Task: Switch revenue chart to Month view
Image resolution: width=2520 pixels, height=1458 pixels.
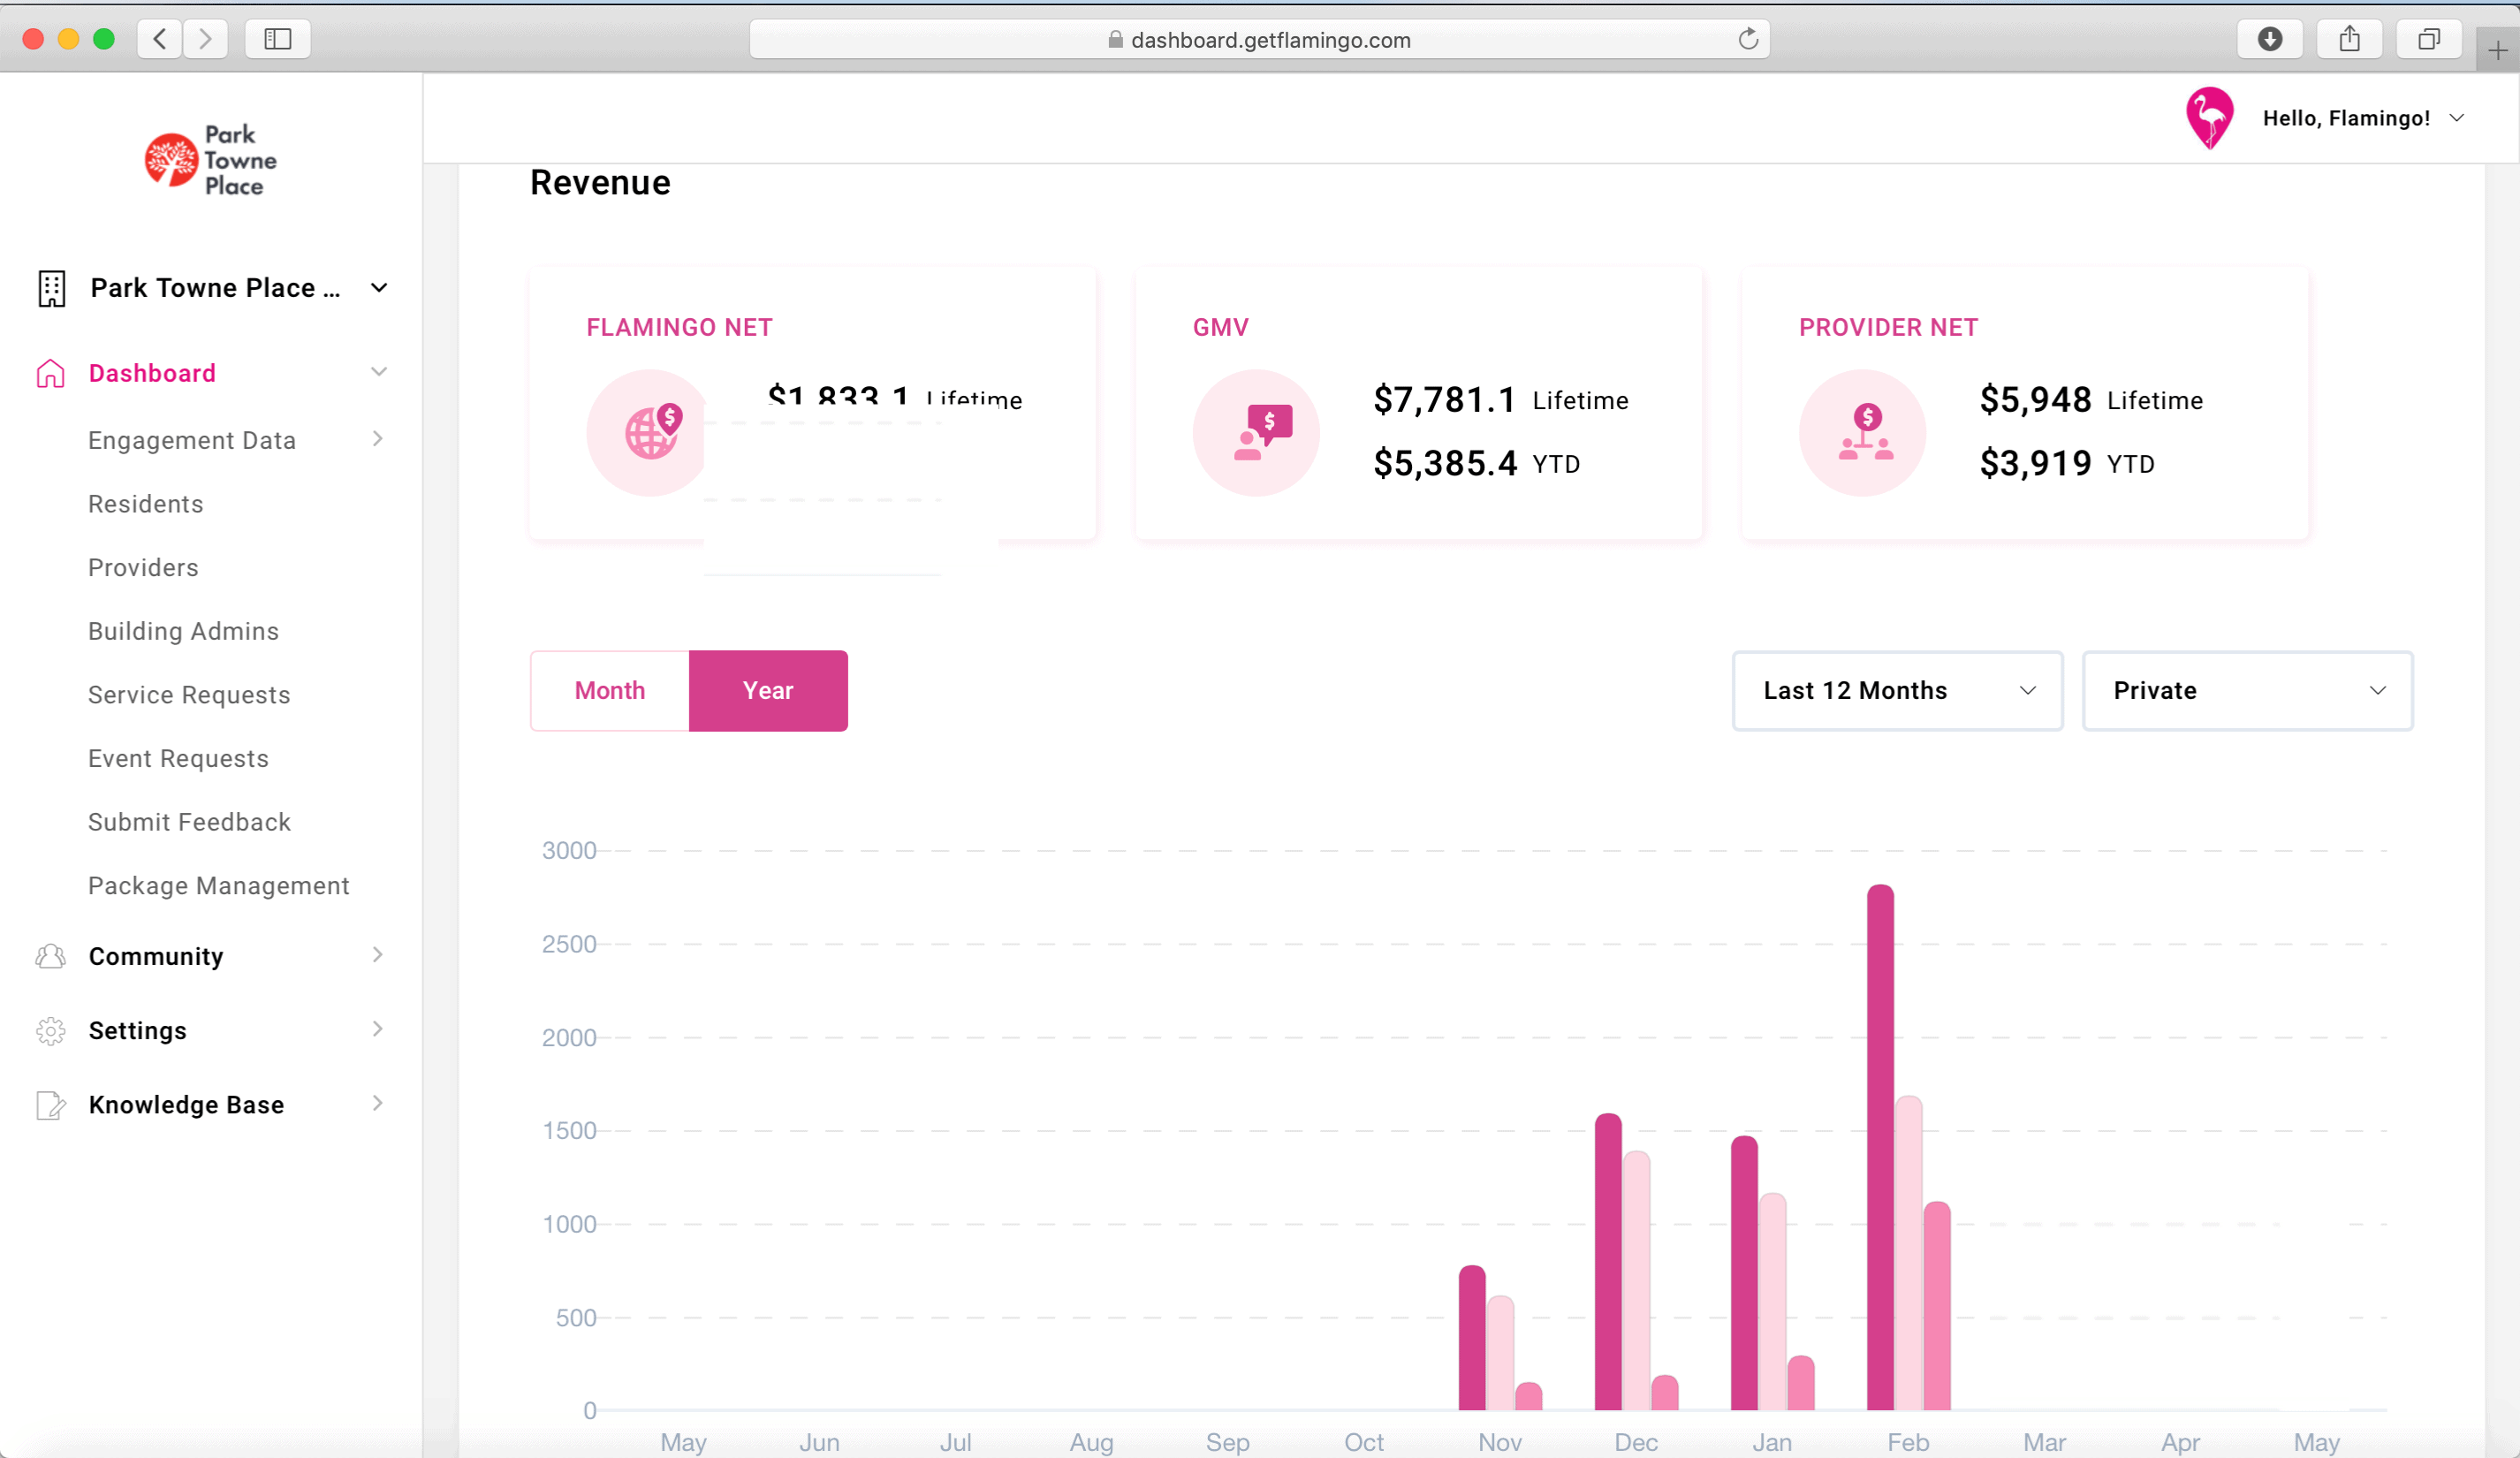Action: coord(608,690)
